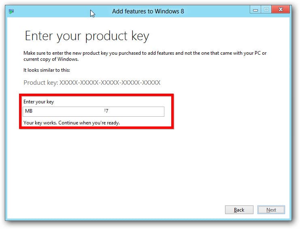The height and width of the screenshot is (229, 300).
Task: Continue by clicking the Next button
Action: point(271,210)
